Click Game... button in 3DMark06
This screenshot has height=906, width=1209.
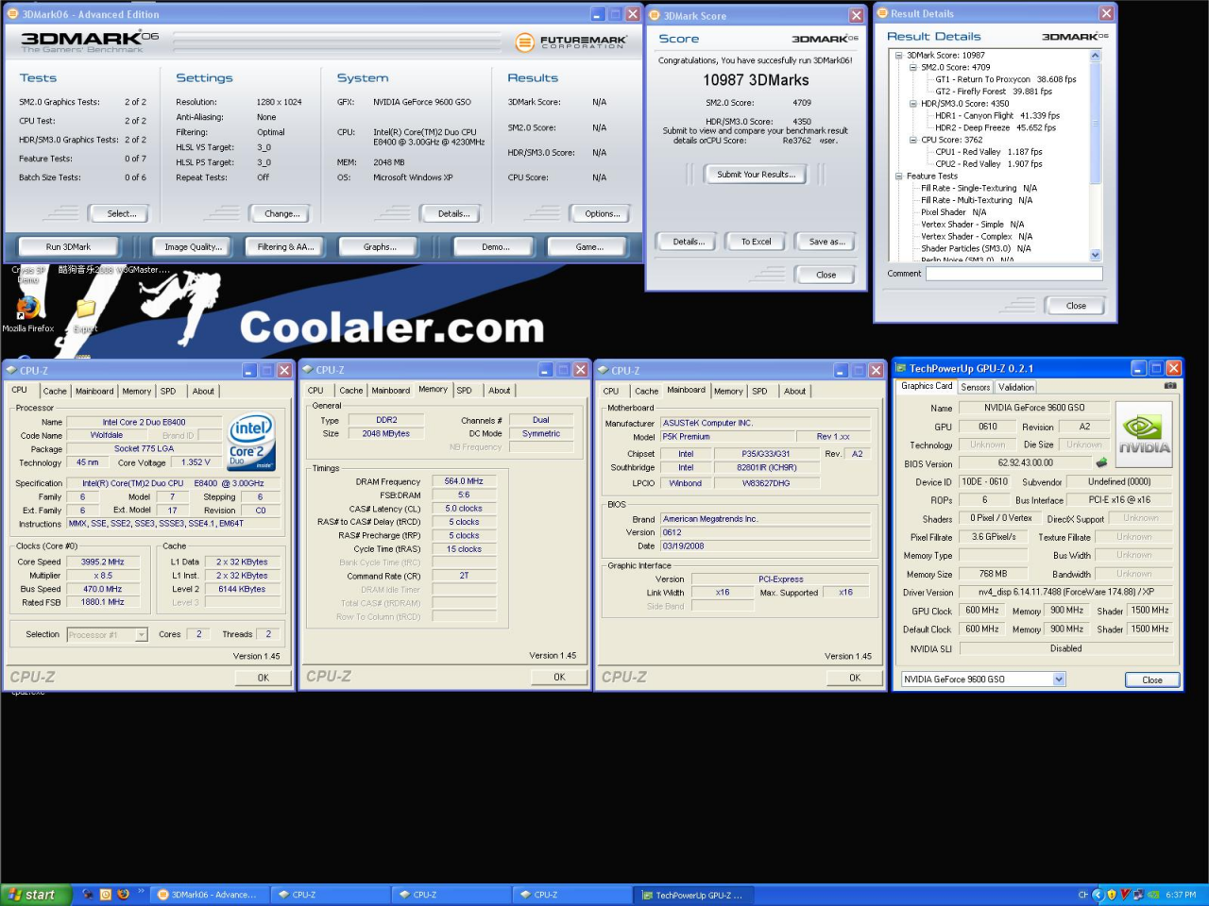[589, 247]
